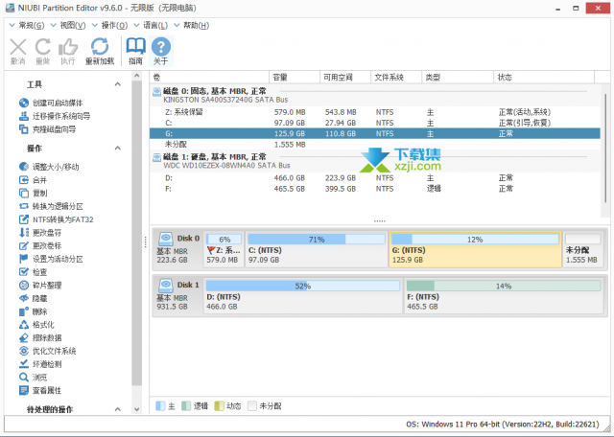The image size is (614, 437).
Task: Click the 删除 delete operation
Action: pyautogui.click(x=33, y=311)
